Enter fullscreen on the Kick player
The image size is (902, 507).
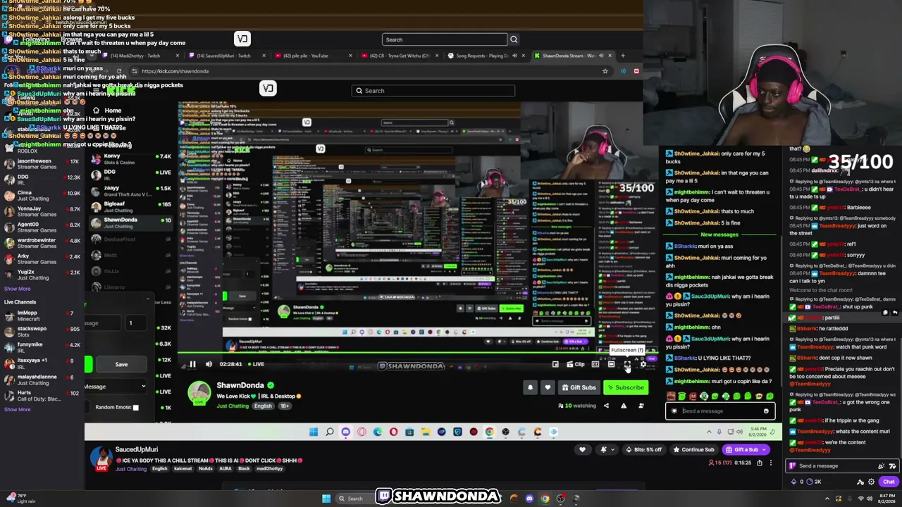click(627, 364)
